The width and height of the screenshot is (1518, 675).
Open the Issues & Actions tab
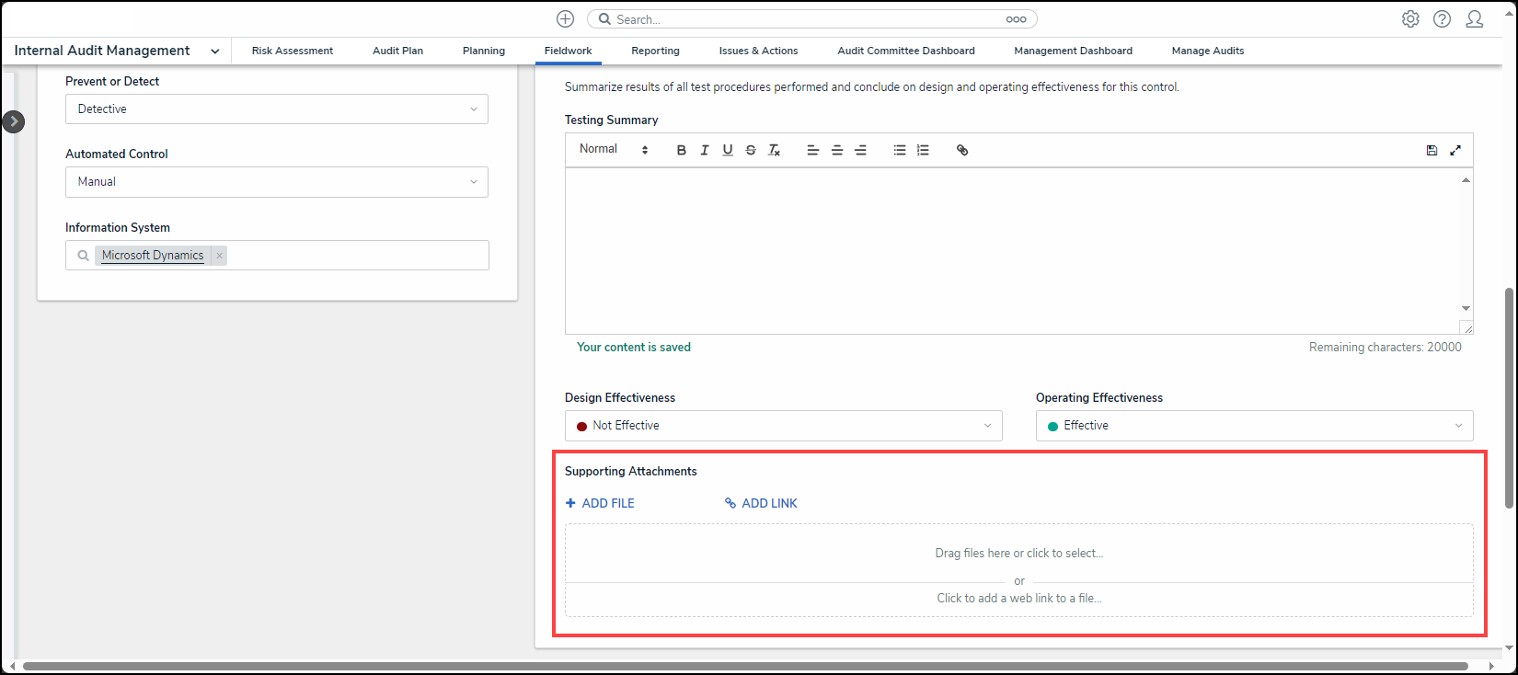click(758, 51)
